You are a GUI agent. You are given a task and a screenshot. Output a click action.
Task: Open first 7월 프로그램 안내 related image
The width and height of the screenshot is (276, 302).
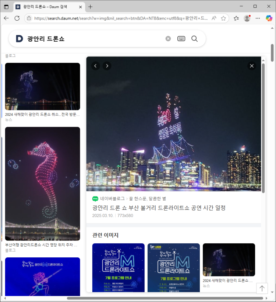pos(118,268)
